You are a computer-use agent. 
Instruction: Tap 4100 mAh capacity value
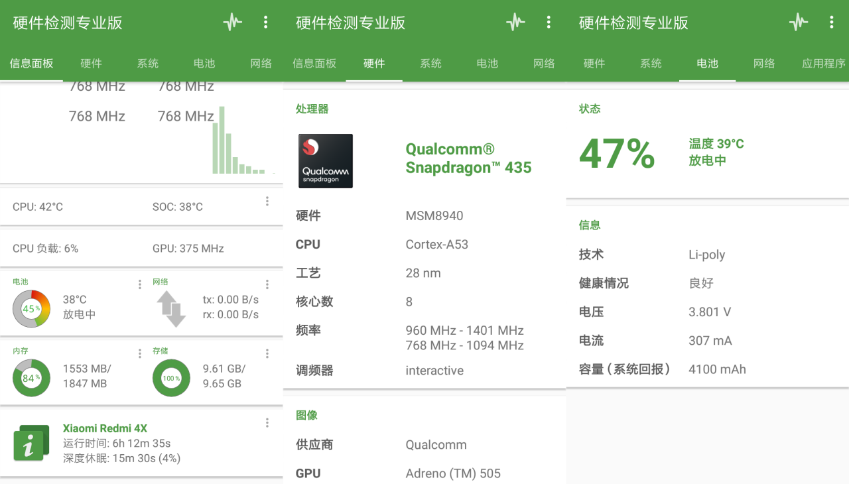pos(717,369)
